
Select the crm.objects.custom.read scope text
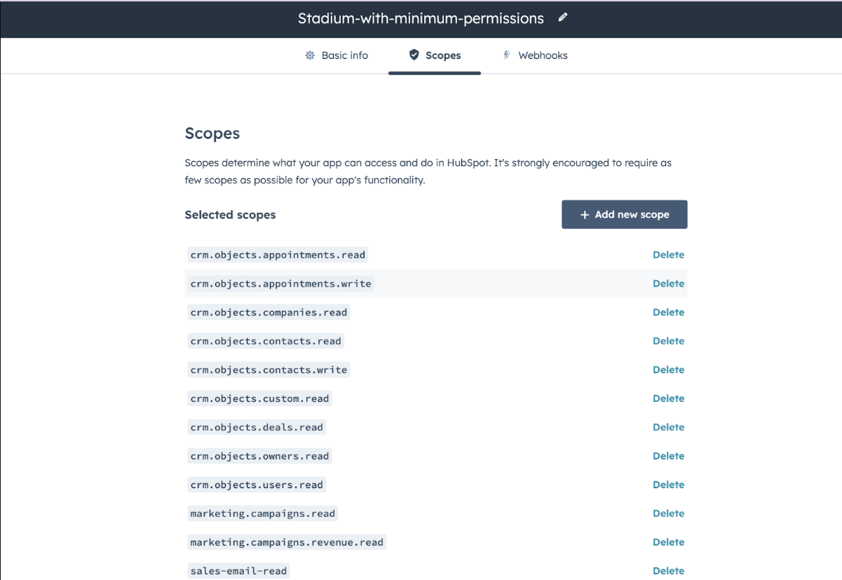pyautogui.click(x=259, y=399)
